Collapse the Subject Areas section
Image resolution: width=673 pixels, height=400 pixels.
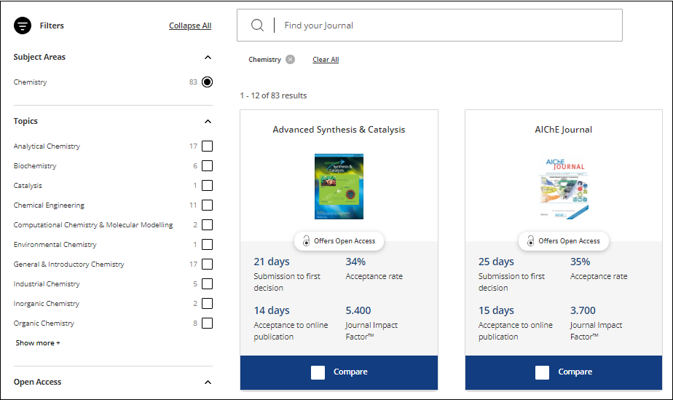coord(208,58)
